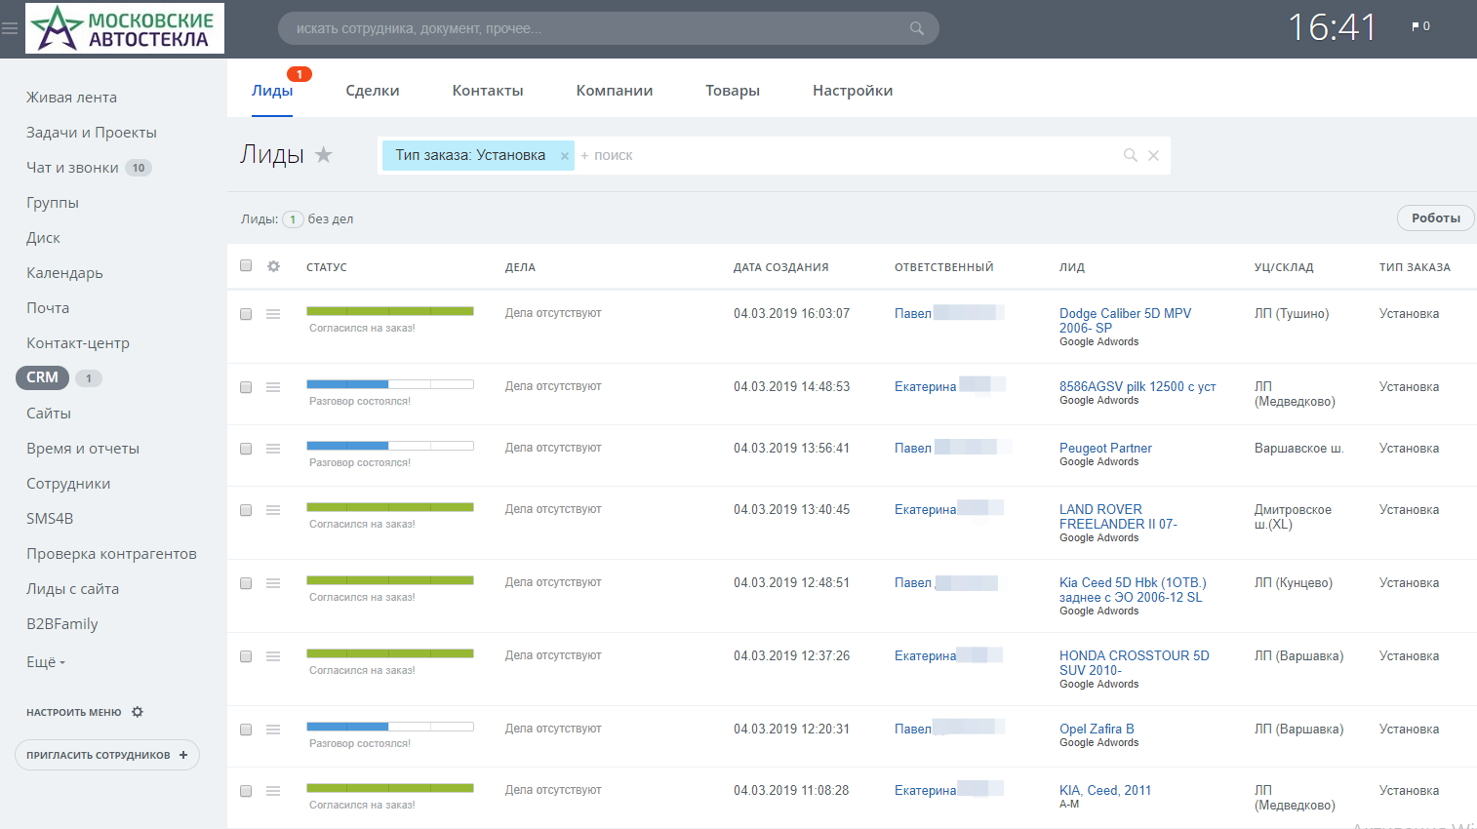Viewport: 1477px width, 829px height.
Task: Remove the Тип заказа: Установка filter chip
Action: [564, 156]
